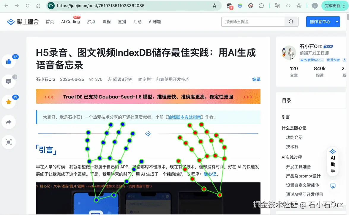Image resolution: width=349 pixels, height=215 pixels.
Task: Open the Trae IDE Doubao-Seed-1.6 banner
Action: coord(148,96)
